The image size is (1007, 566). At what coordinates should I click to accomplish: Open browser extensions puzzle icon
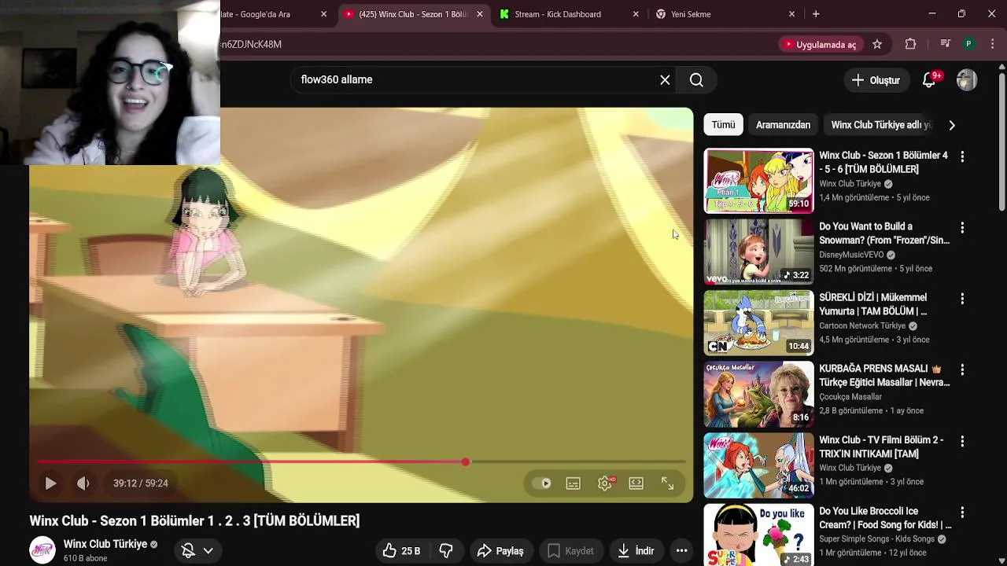coord(911,44)
